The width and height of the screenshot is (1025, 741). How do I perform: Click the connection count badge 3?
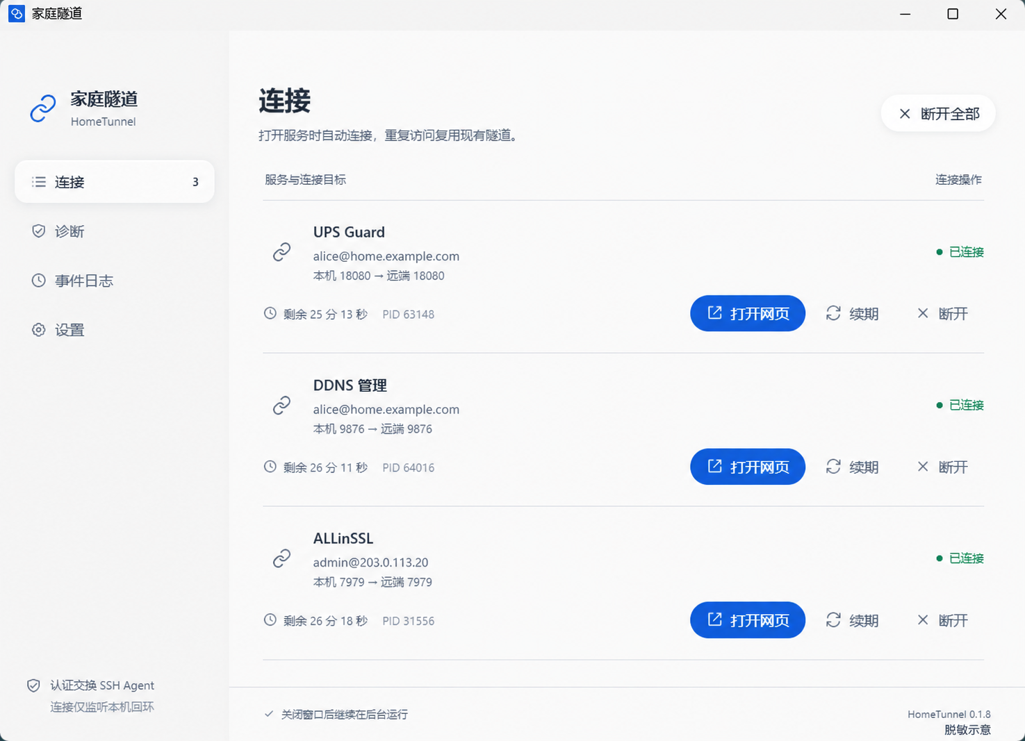[x=195, y=182]
